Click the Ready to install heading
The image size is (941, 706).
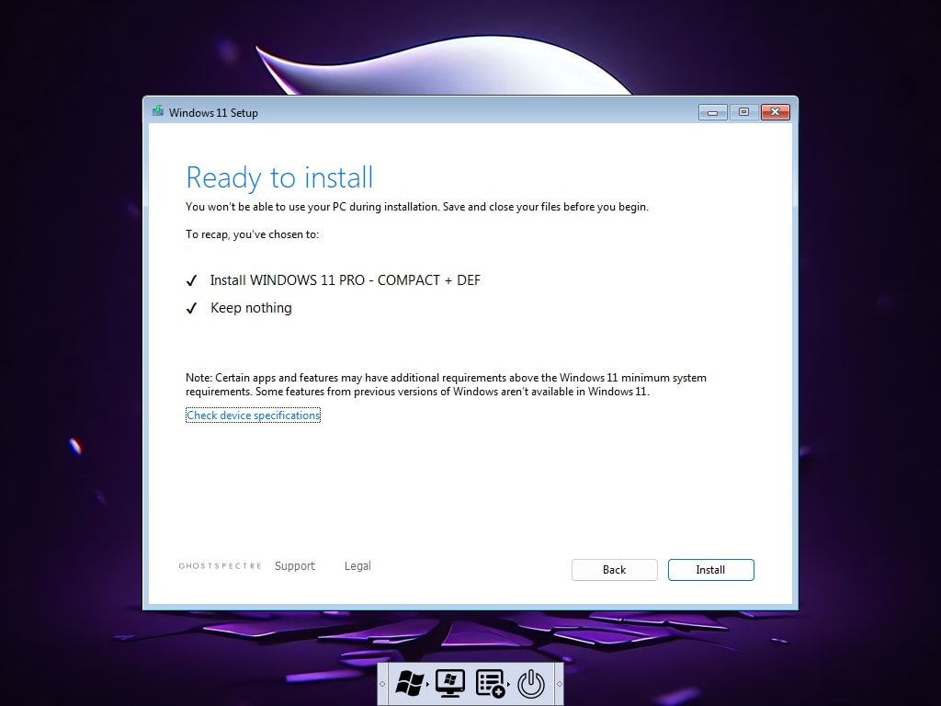pos(279,177)
